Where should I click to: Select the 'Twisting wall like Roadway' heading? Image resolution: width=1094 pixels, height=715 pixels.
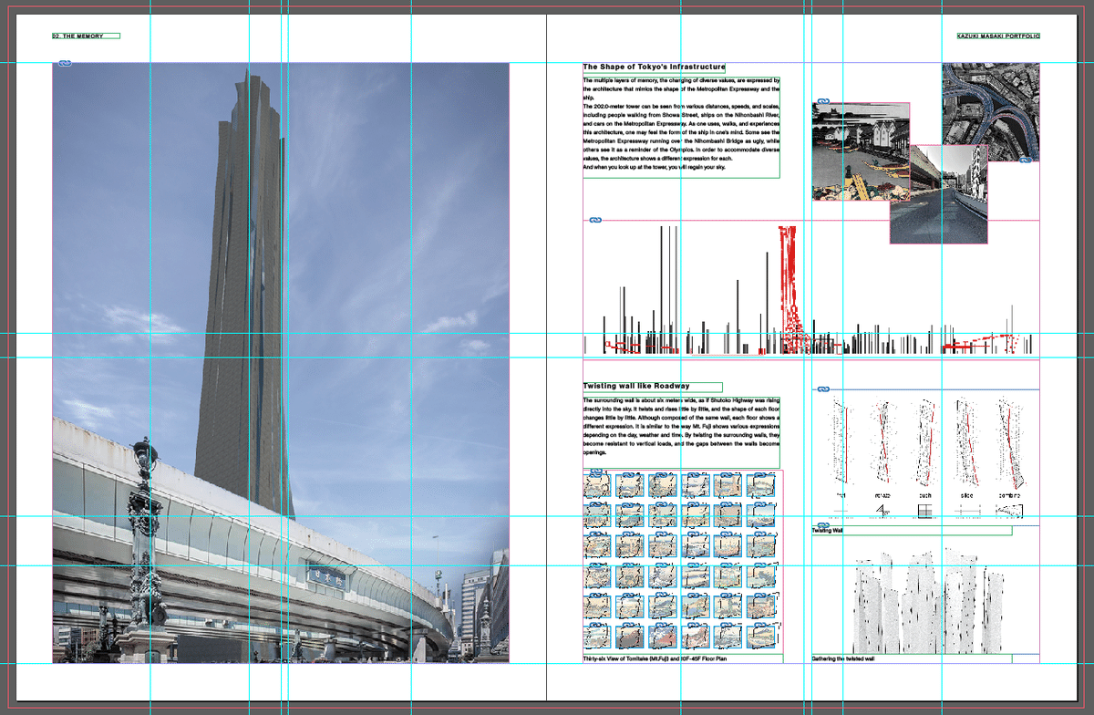point(636,387)
